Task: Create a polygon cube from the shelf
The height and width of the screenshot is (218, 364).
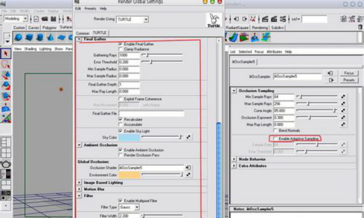Action: [x=29, y=37]
